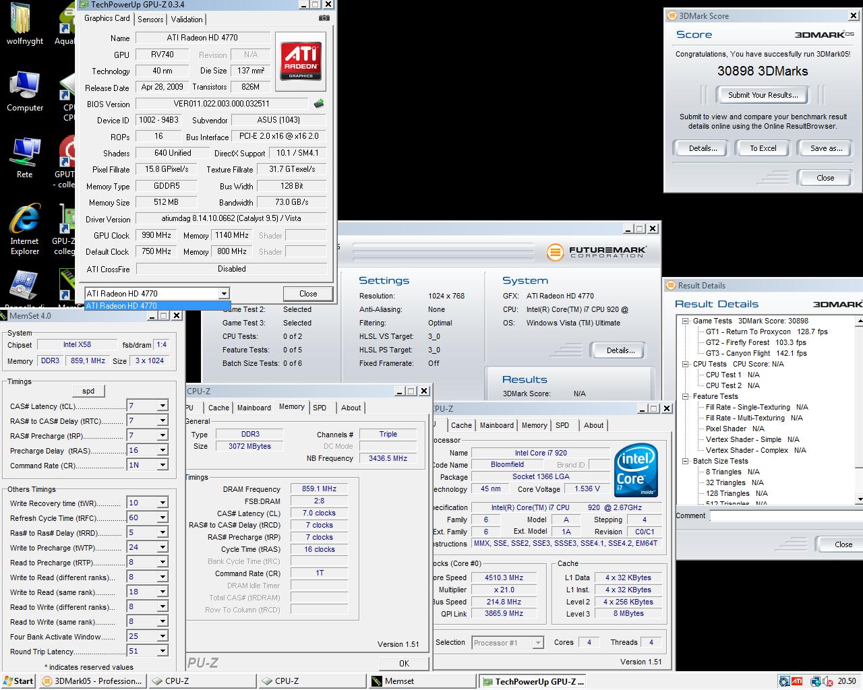Image resolution: width=863 pixels, height=690 pixels.
Task: Open the Mainboard tab in CPU-Z memory window
Action: point(254,408)
